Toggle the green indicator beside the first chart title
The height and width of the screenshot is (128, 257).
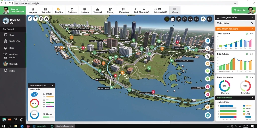tap(247, 34)
